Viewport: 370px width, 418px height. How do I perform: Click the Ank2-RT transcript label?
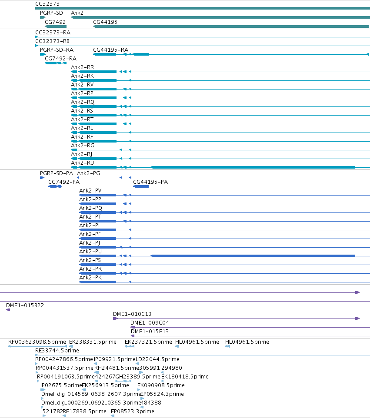(x=82, y=119)
